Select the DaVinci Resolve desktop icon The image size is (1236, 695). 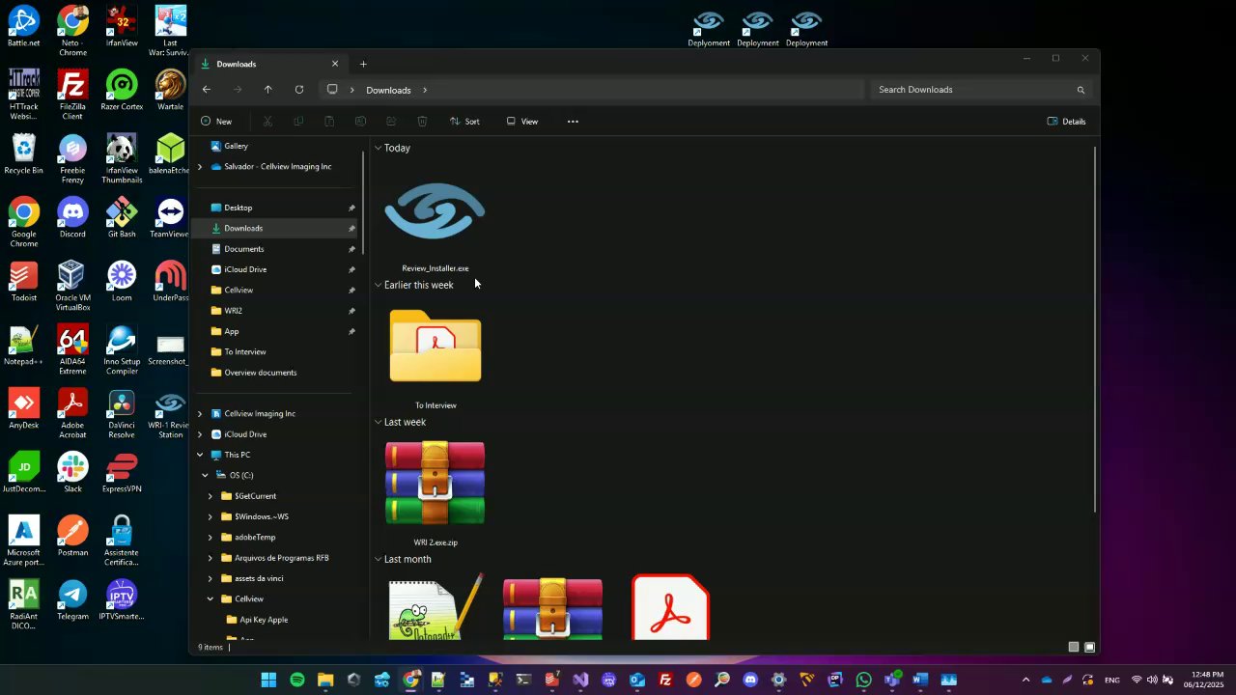(122, 414)
